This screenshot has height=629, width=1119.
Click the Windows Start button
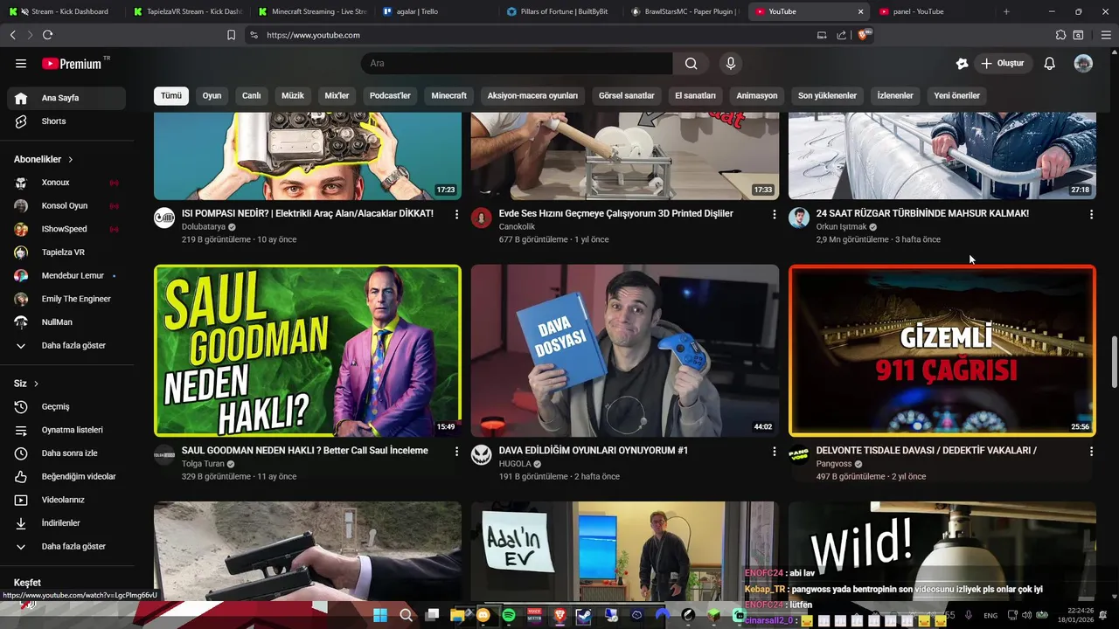[x=380, y=615]
